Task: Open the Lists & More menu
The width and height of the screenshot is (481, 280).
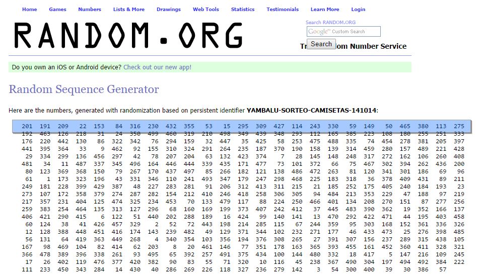Action: 129,9
